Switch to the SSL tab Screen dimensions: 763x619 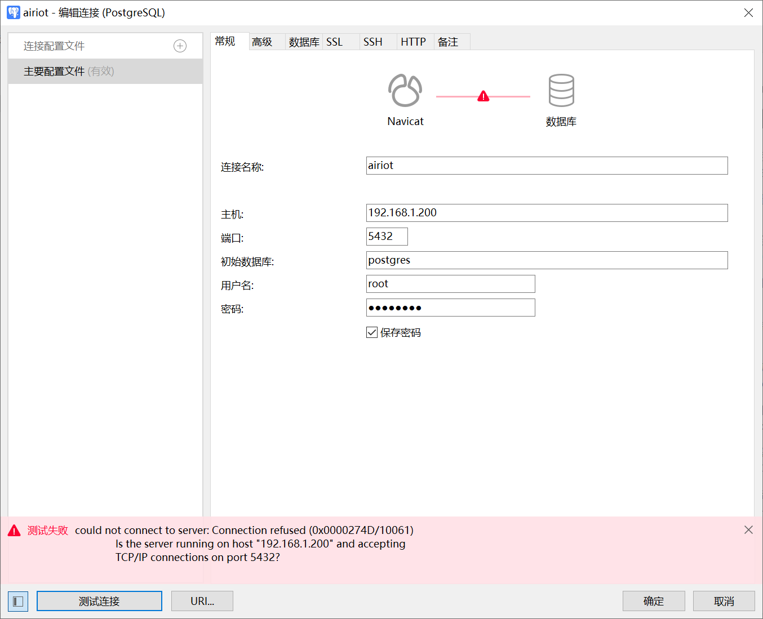click(334, 42)
